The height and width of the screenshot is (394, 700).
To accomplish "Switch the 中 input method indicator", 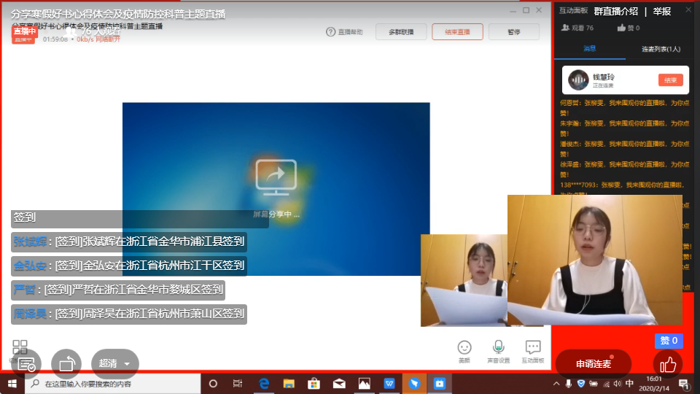I will click(x=629, y=384).
